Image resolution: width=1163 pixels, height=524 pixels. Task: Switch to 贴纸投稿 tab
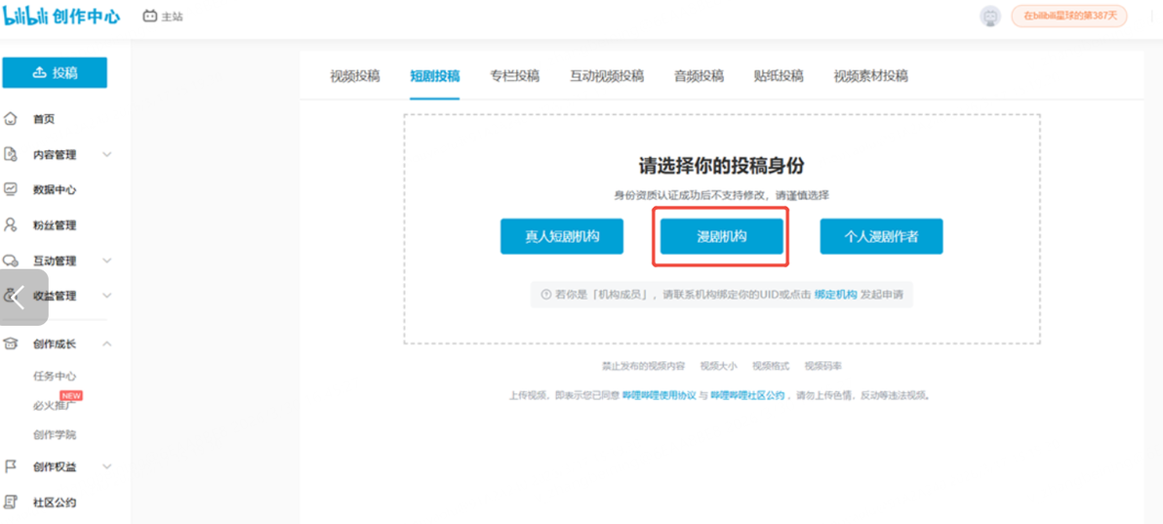pyautogui.click(x=779, y=76)
